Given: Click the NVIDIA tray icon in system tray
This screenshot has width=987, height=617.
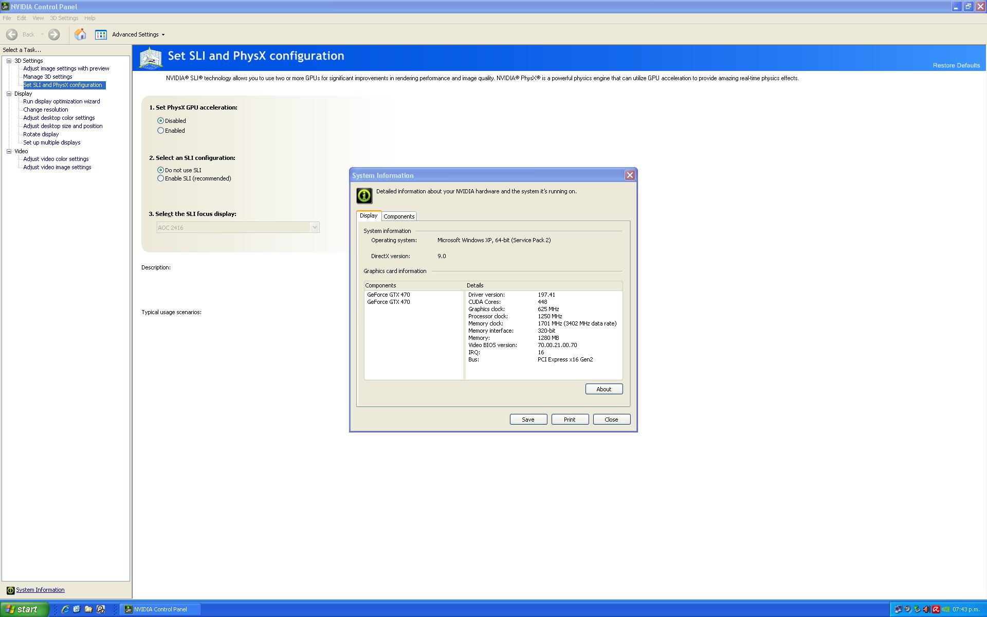Looking at the screenshot, I should pyautogui.click(x=945, y=609).
